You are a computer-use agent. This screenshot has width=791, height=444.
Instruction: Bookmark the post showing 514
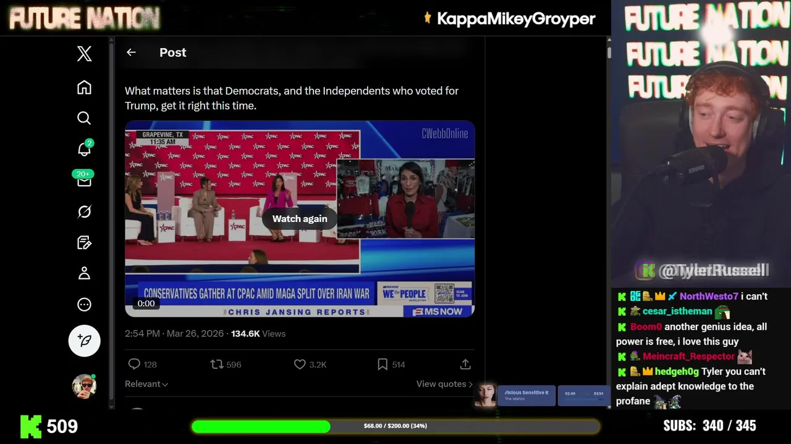(x=391, y=364)
